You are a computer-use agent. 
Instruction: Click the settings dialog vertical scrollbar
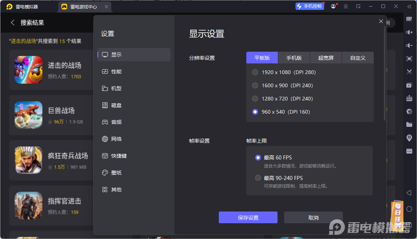coord(385,74)
